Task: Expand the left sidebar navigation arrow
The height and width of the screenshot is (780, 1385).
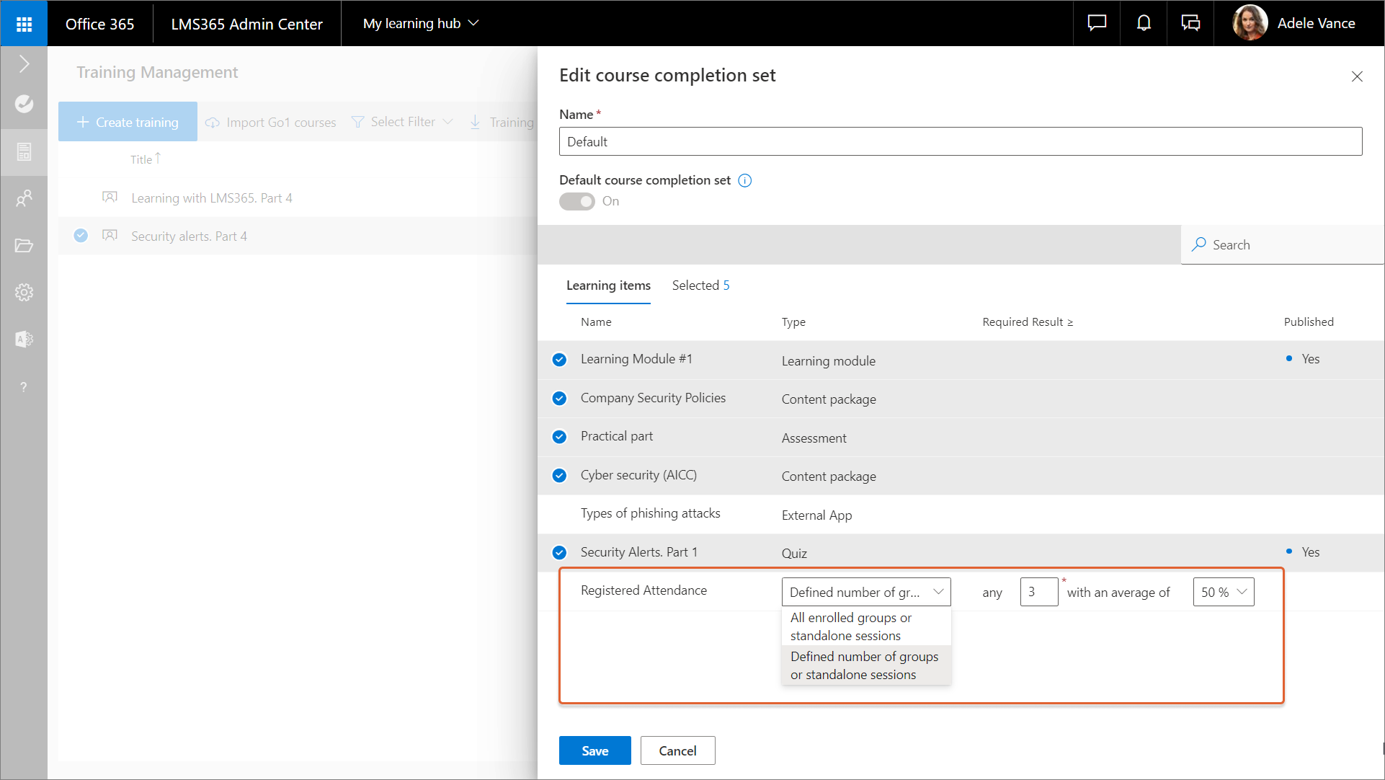Action: 24,64
